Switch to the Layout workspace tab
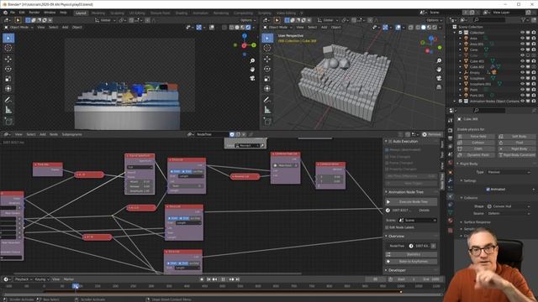The width and height of the screenshot is (538, 302). 81,13
